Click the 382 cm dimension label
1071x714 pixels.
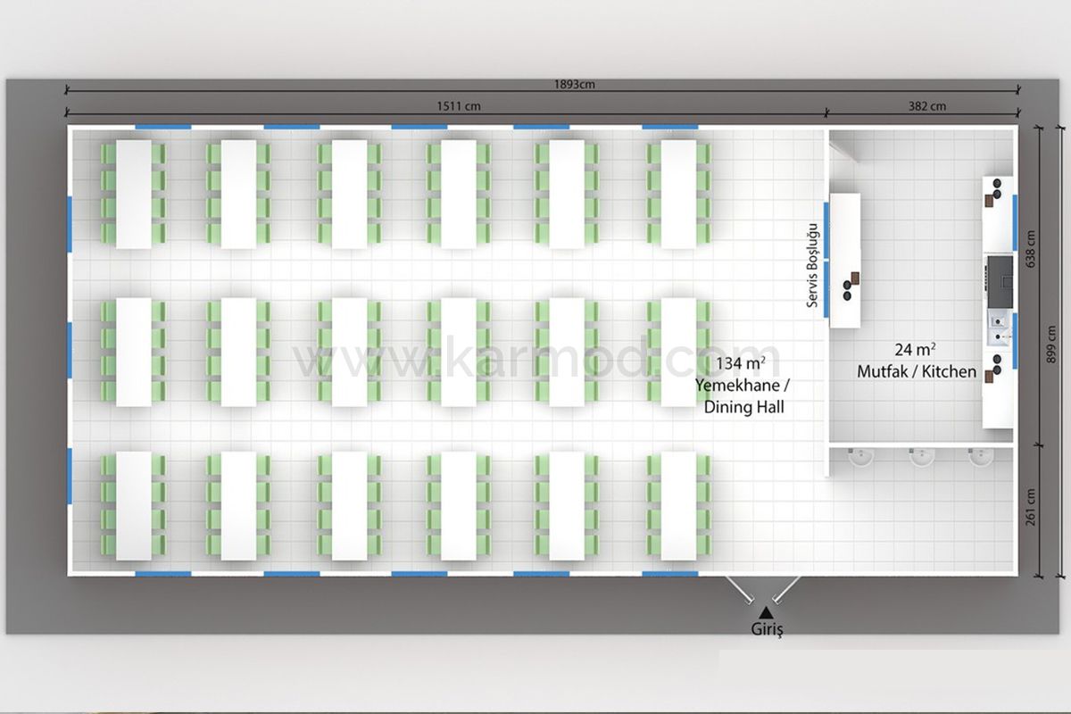point(927,106)
